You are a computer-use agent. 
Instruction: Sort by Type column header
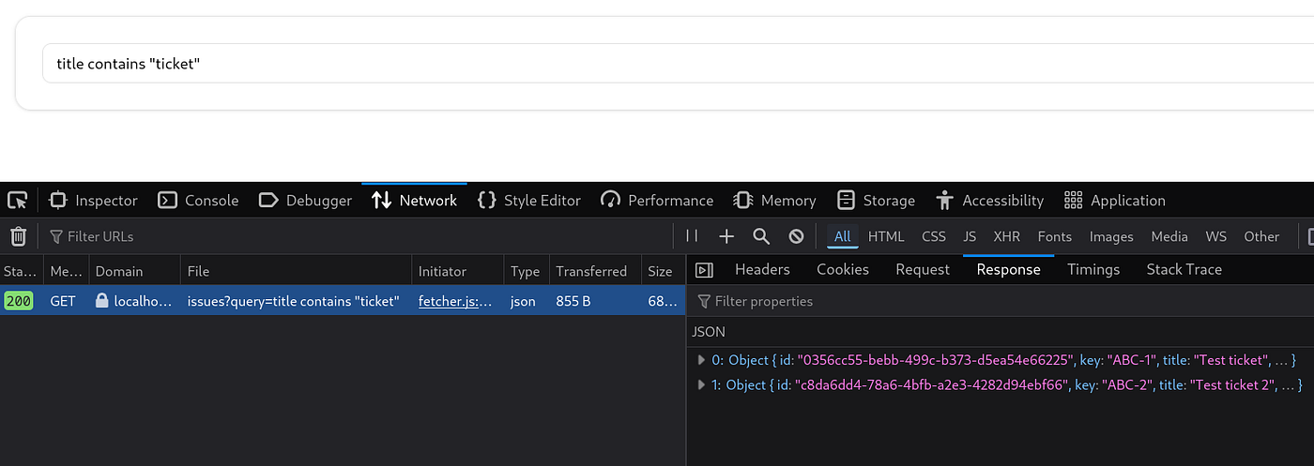(x=526, y=271)
